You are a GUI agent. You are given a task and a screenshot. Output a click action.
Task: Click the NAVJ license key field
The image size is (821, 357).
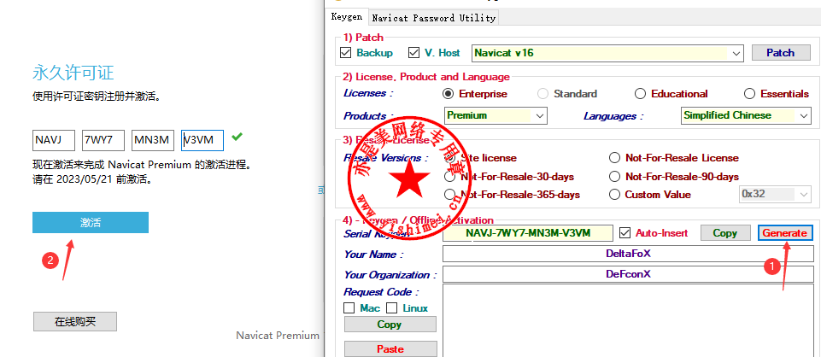click(54, 140)
